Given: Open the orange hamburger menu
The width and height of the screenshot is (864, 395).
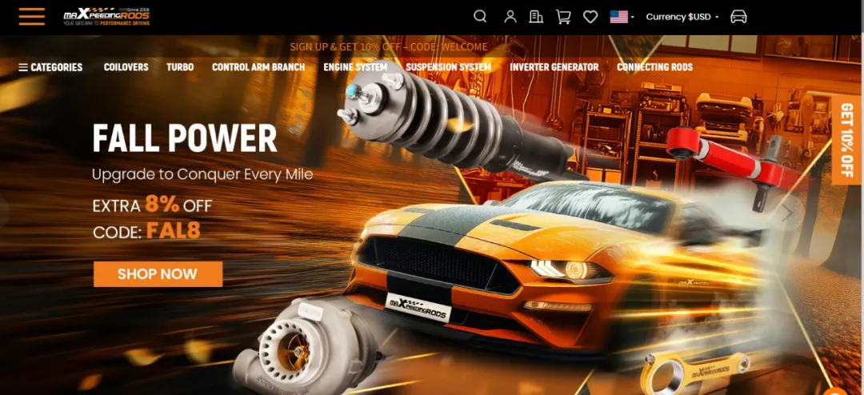Looking at the screenshot, I should click(x=32, y=16).
